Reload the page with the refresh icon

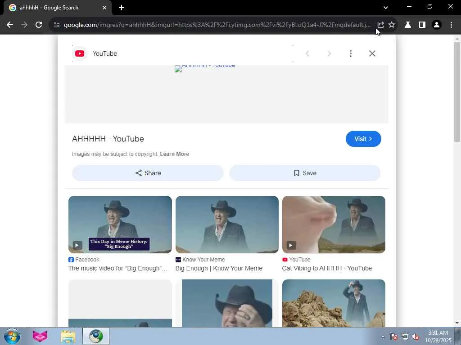39,25
